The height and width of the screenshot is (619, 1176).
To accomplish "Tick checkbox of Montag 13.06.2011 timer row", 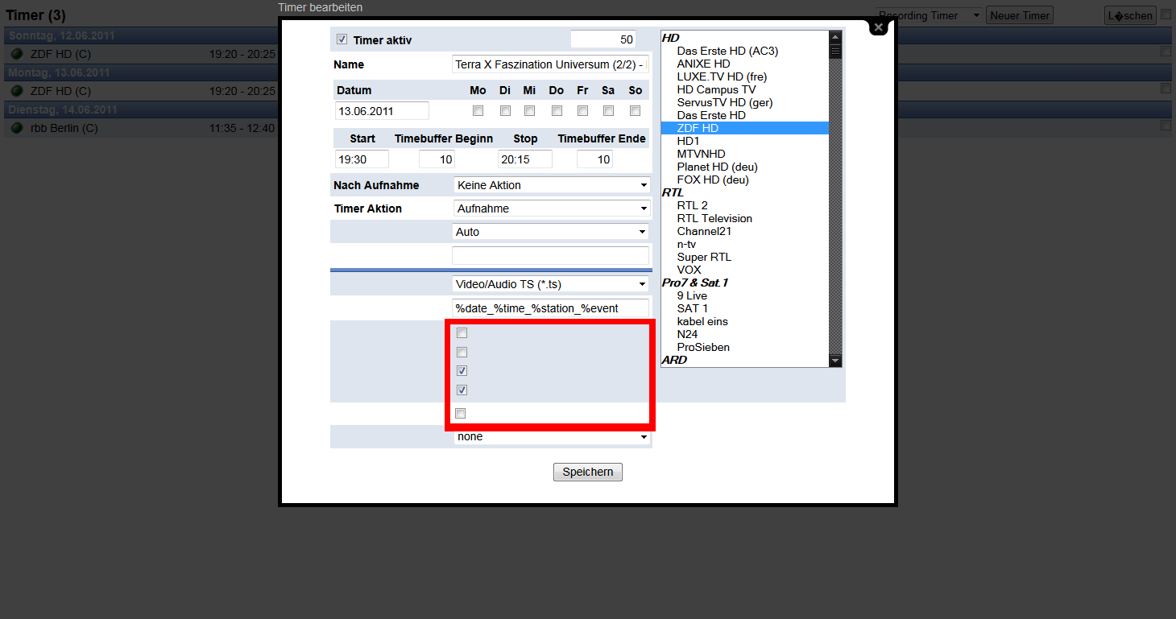I will [x=1166, y=88].
